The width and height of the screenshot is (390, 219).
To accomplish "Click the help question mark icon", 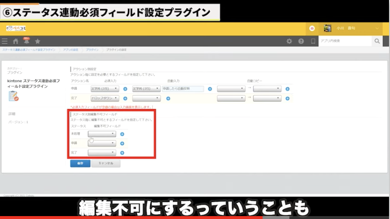I will [301, 41].
